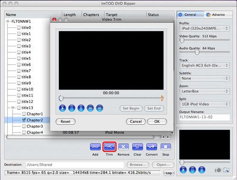Click the Audio Quality slider handle
The height and width of the screenshot is (180, 237).
pyautogui.click(x=197, y=52)
